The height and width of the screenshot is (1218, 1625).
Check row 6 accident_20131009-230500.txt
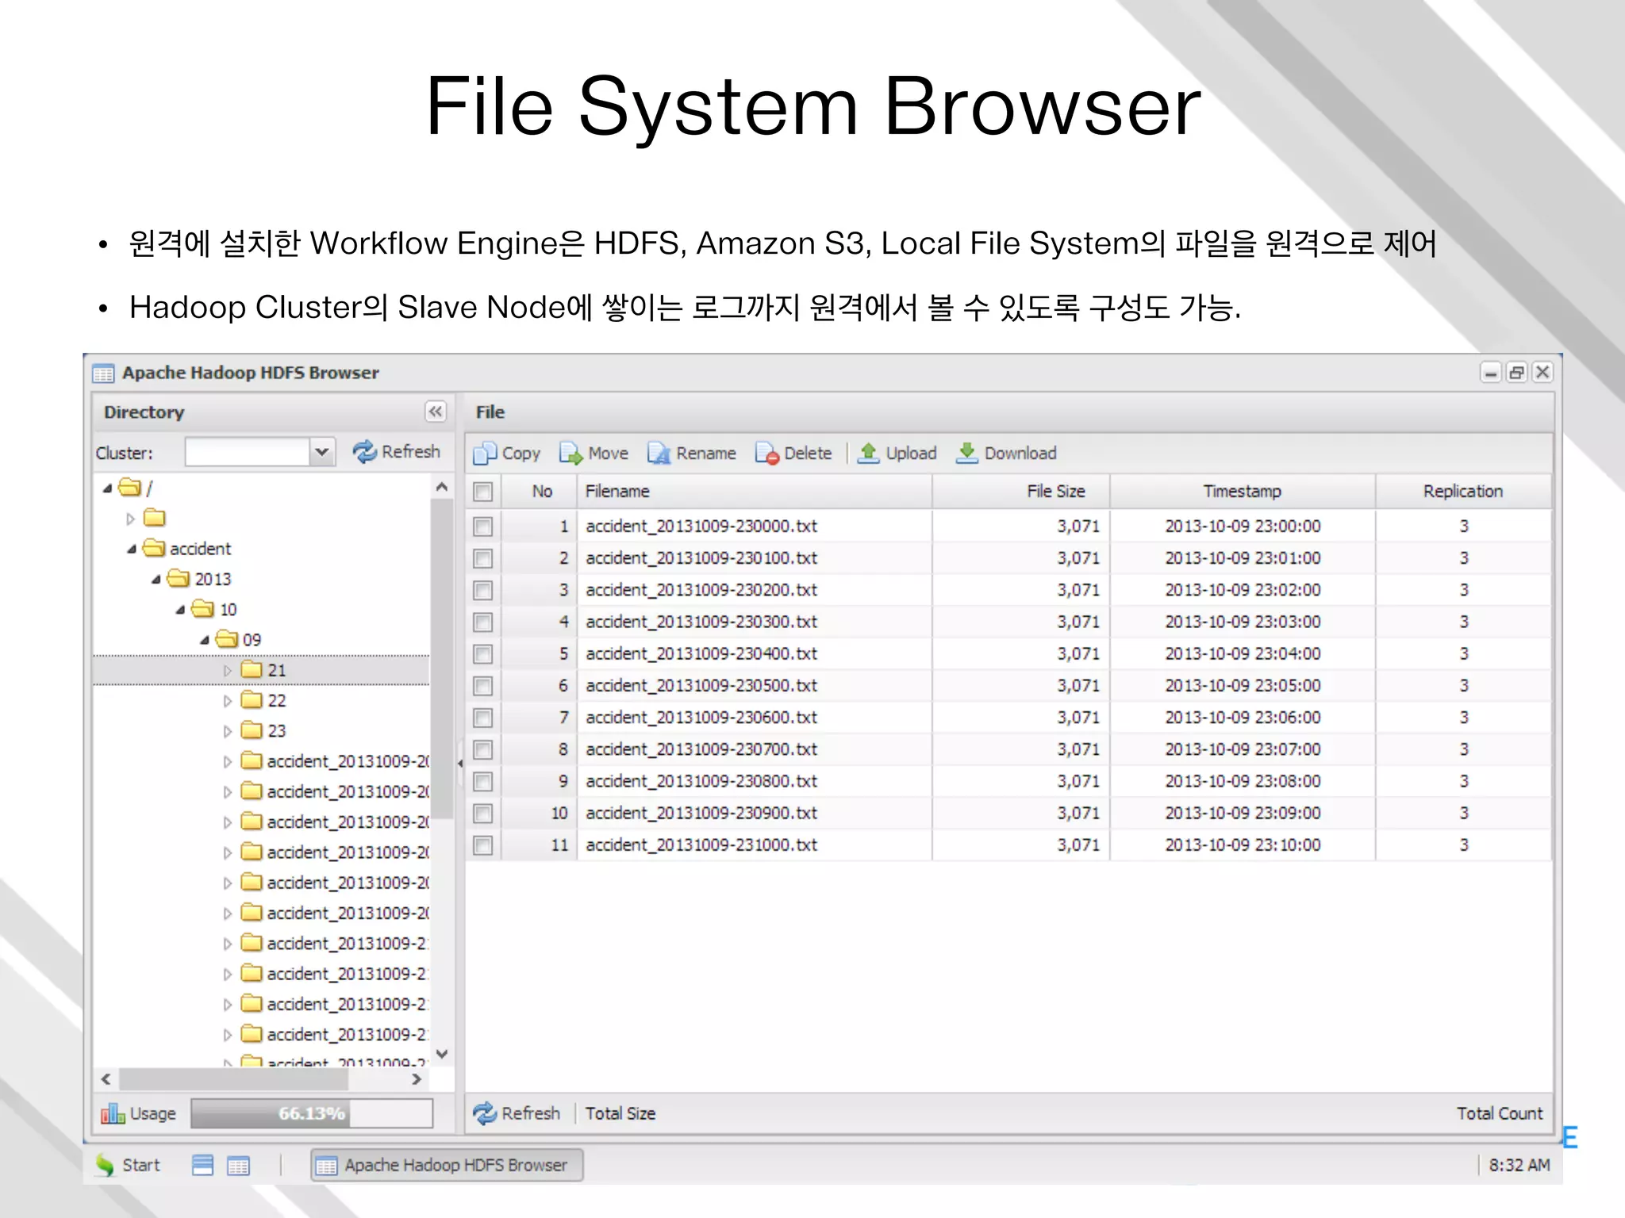pos(482,686)
